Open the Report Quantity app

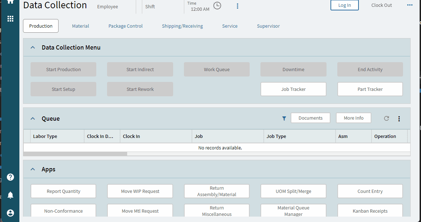click(63, 191)
